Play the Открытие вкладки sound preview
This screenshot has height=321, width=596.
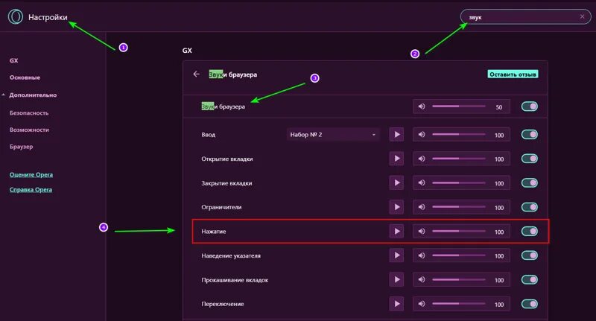tap(396, 159)
